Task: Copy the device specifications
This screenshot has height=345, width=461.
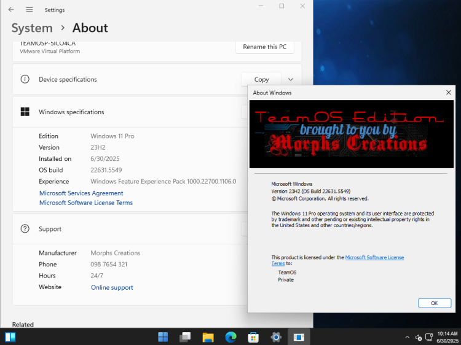Action: click(x=261, y=80)
